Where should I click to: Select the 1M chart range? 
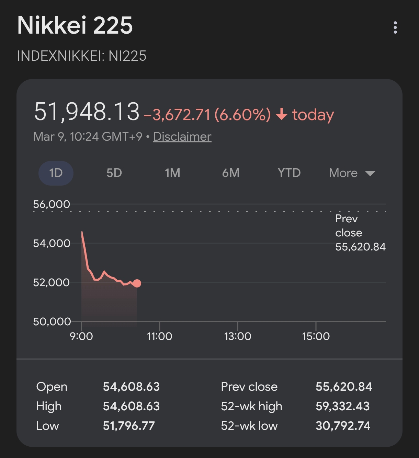172,173
